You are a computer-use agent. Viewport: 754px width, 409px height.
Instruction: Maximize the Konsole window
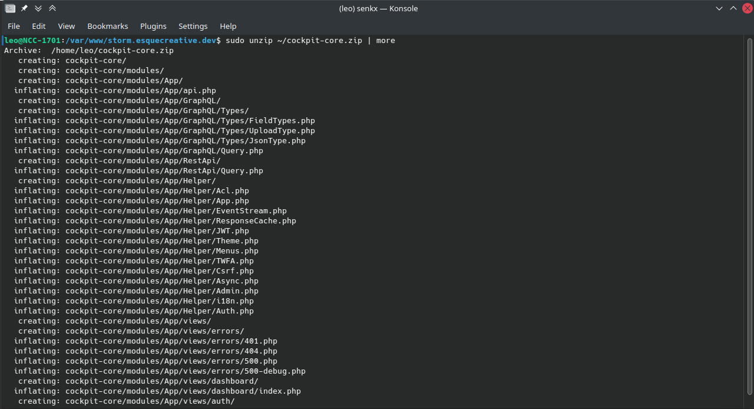[733, 8]
